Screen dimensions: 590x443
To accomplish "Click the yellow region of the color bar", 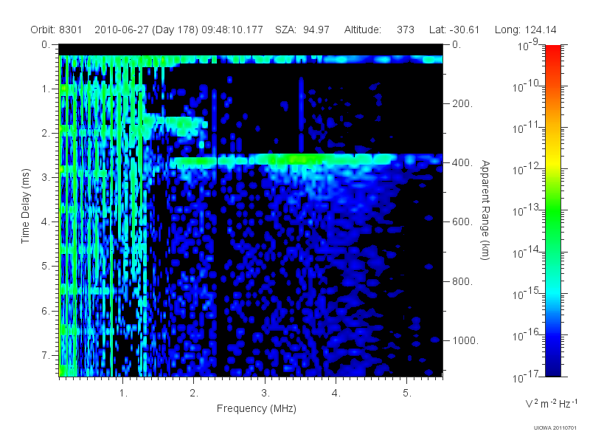I will pyautogui.click(x=552, y=162).
